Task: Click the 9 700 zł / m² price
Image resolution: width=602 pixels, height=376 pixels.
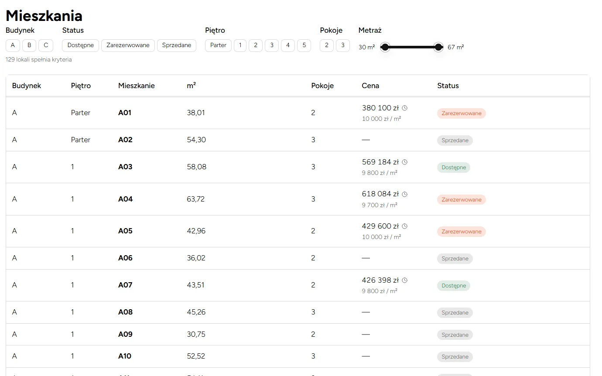Action: click(x=380, y=205)
